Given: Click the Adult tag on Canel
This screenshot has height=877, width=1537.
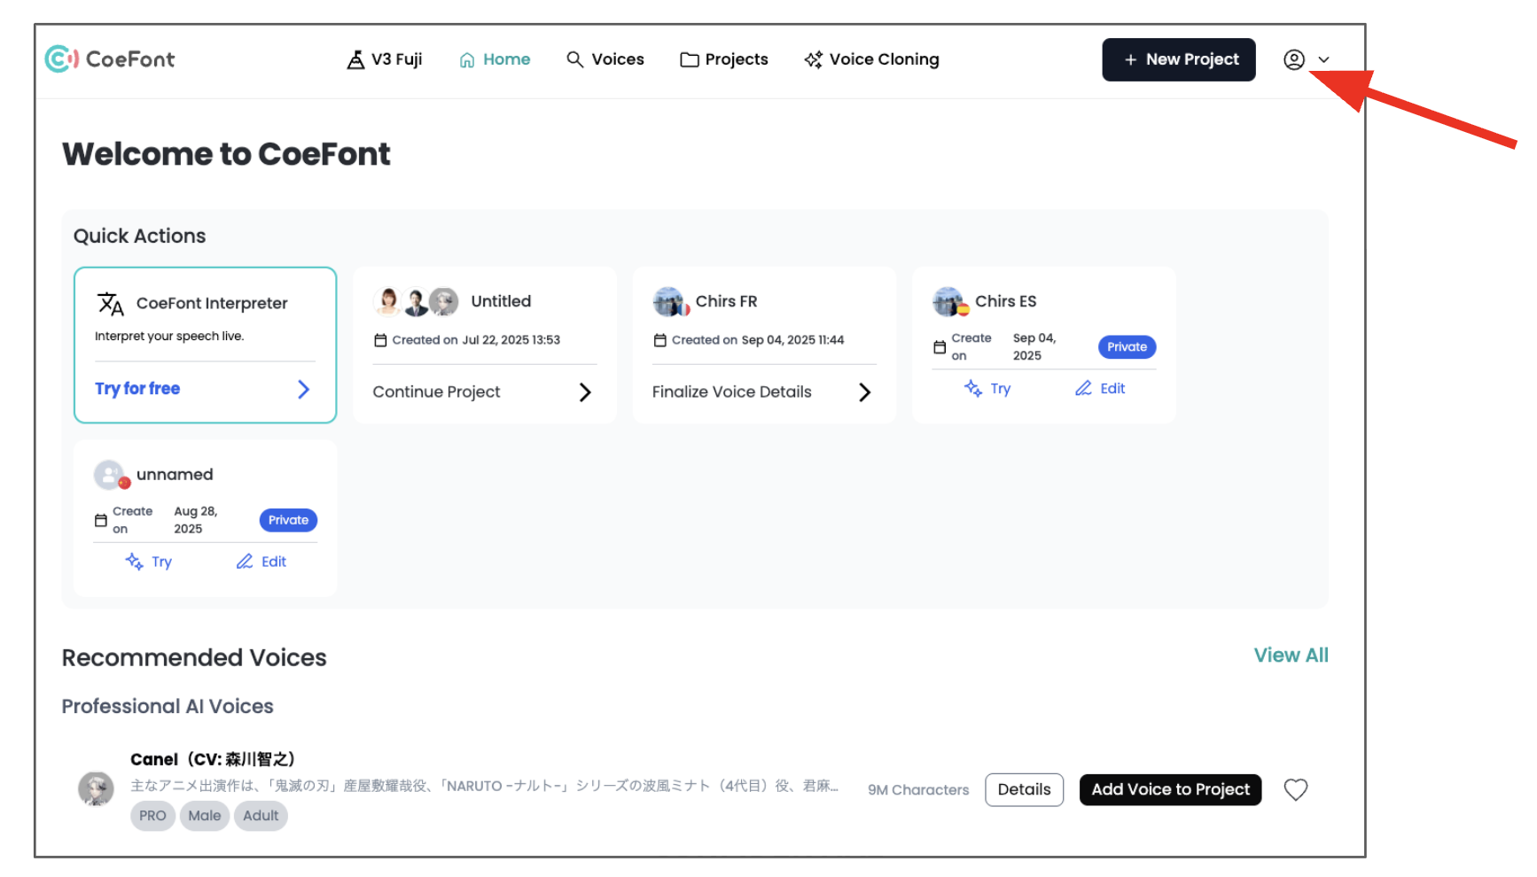Looking at the screenshot, I should pyautogui.click(x=261, y=816).
